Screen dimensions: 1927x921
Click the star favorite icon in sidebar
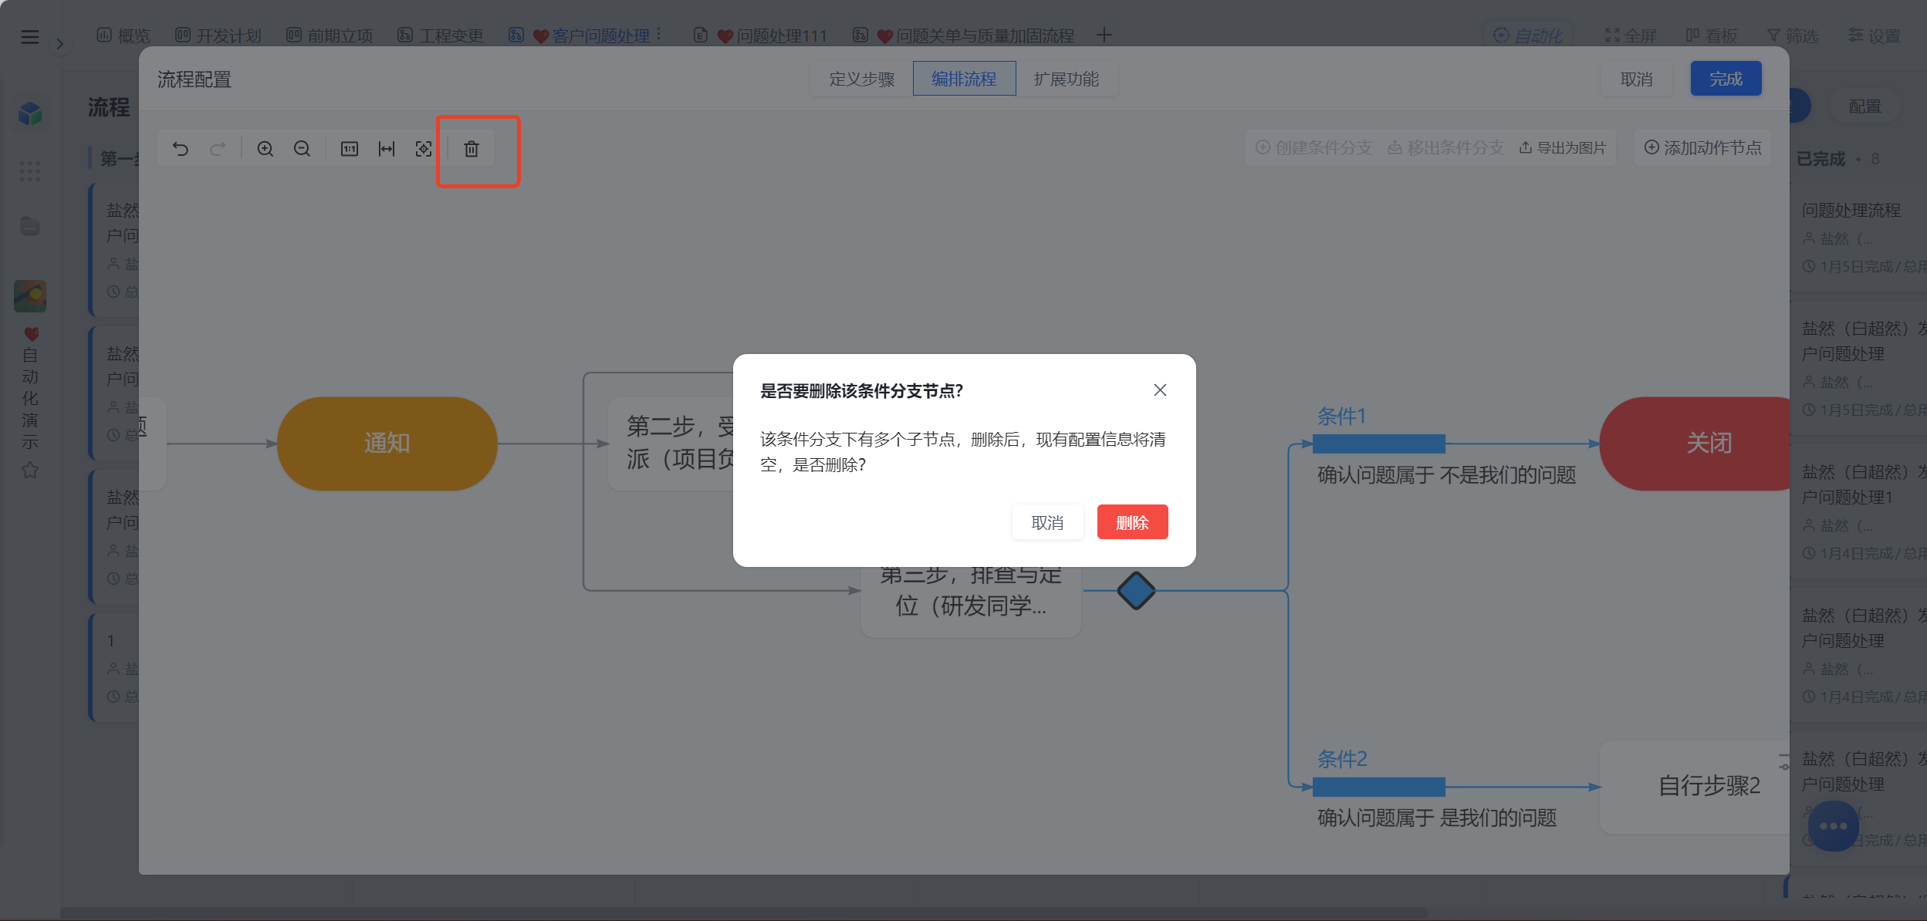pos(30,470)
